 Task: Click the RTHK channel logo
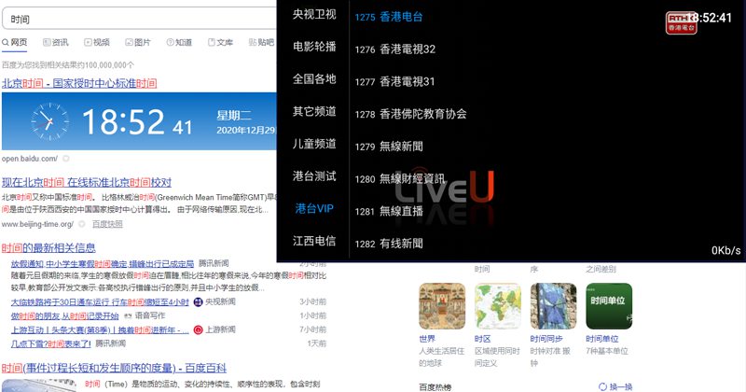click(680, 21)
